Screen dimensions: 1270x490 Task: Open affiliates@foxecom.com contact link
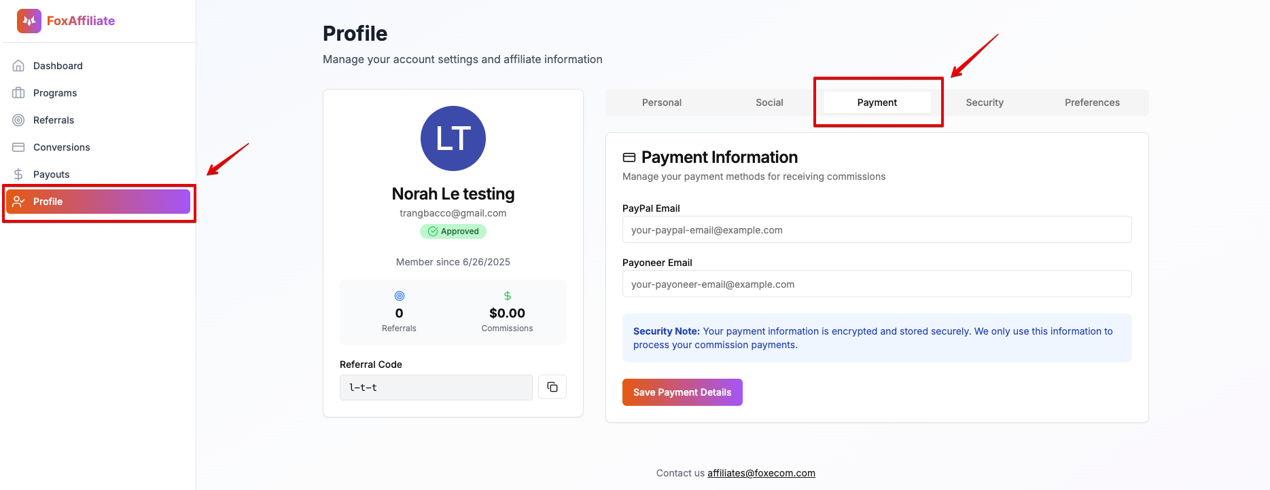pyautogui.click(x=761, y=473)
